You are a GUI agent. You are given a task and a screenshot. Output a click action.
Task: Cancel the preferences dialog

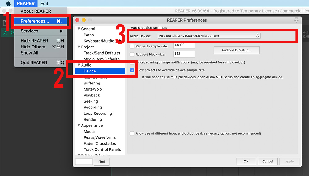pyautogui.click(x=268, y=161)
